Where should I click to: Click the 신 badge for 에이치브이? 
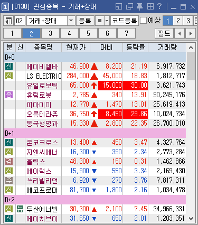tap(9, 219)
